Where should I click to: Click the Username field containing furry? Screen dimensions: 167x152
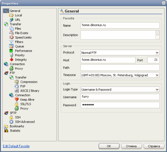coord(120,97)
